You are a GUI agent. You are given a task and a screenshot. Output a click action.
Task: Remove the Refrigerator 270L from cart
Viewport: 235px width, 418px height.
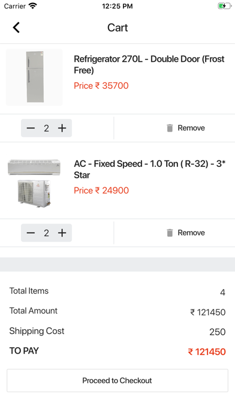click(x=185, y=128)
